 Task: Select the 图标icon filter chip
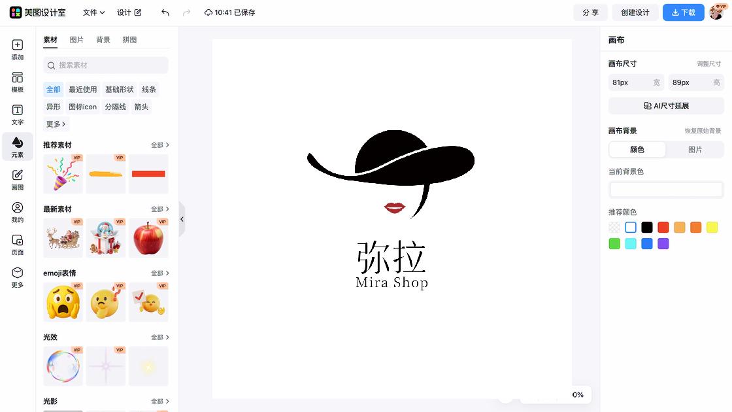[x=82, y=107]
